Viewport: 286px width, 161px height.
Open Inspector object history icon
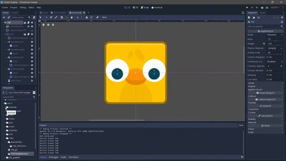282,17
